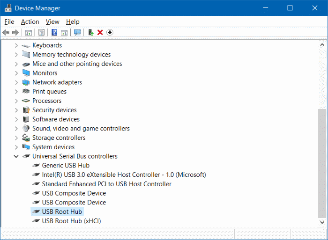This screenshot has height=240, width=328.
Task: Expand Sound, video and game controllers
Action: click(x=16, y=129)
